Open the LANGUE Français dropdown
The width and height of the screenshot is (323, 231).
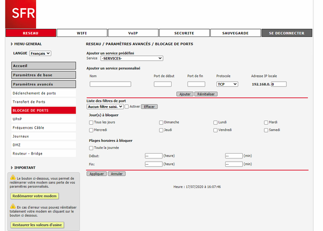point(40,53)
